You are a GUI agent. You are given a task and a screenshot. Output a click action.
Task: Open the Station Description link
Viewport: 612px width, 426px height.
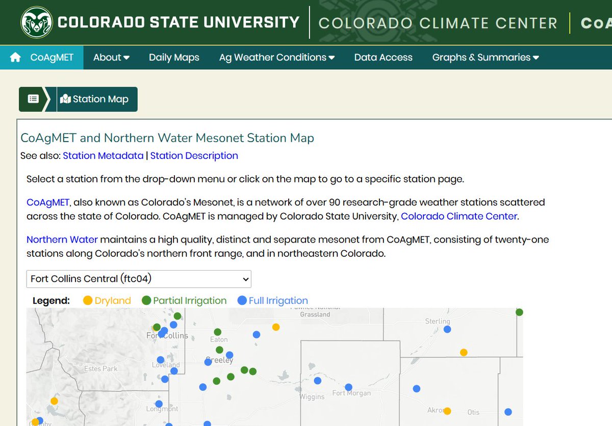pyautogui.click(x=194, y=155)
